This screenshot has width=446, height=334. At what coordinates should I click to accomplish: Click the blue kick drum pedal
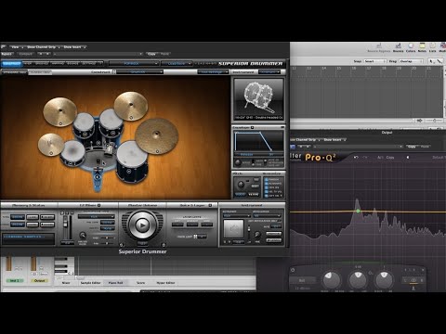[x=98, y=179]
